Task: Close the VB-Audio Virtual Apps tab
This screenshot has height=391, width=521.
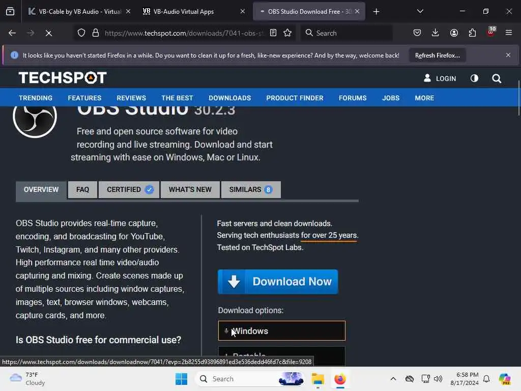Action: (x=243, y=11)
